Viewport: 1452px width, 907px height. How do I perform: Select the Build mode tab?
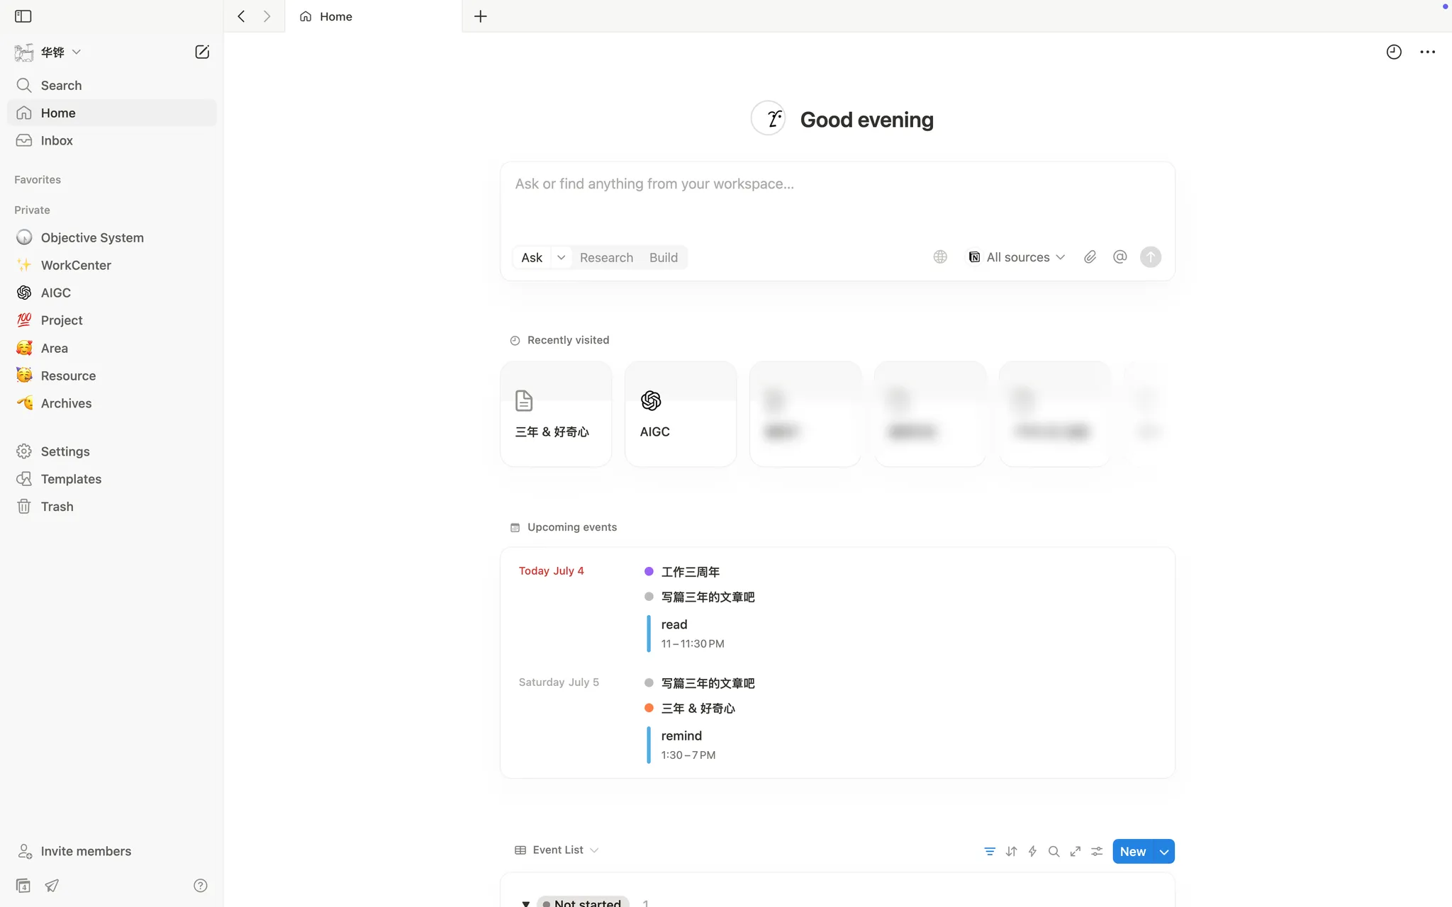pos(663,258)
